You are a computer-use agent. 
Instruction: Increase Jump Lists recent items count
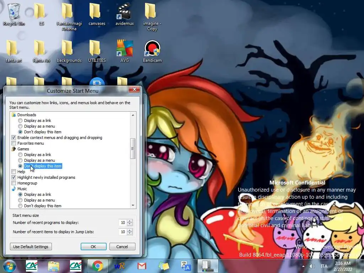click(130, 230)
